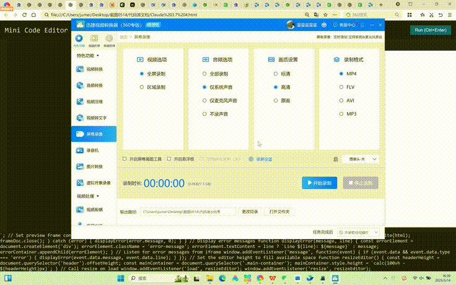Select 视频压缩 from the sidebar

tap(94, 101)
